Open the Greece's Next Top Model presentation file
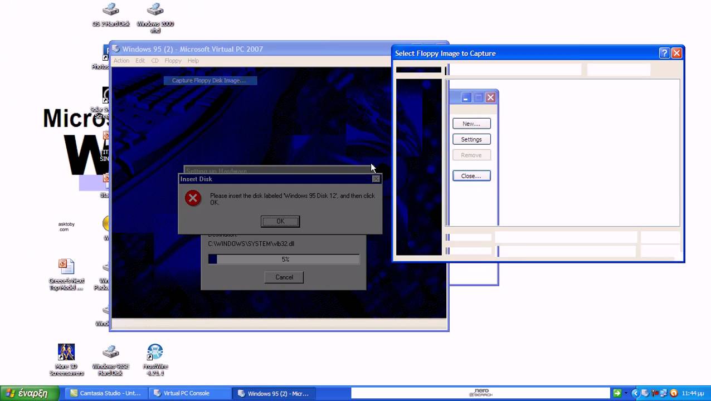This screenshot has width=711, height=401. (x=66, y=274)
